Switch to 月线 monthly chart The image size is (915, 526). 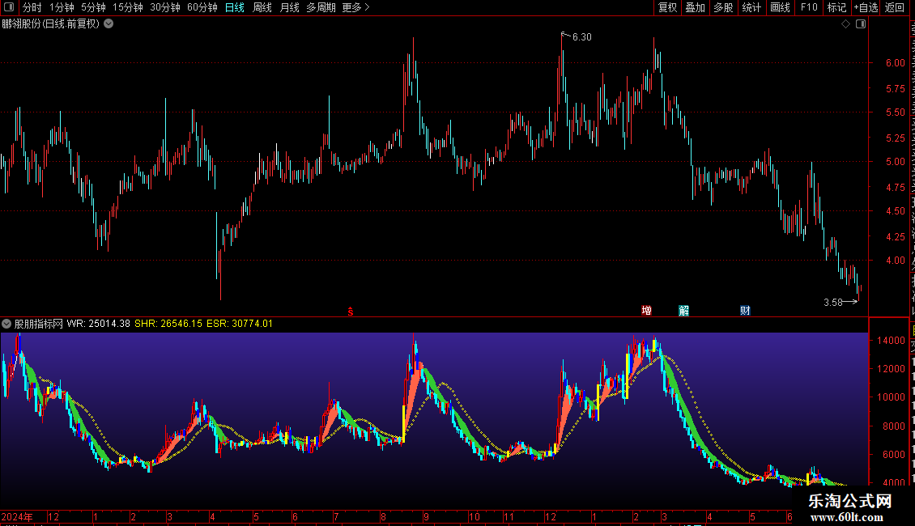point(289,7)
